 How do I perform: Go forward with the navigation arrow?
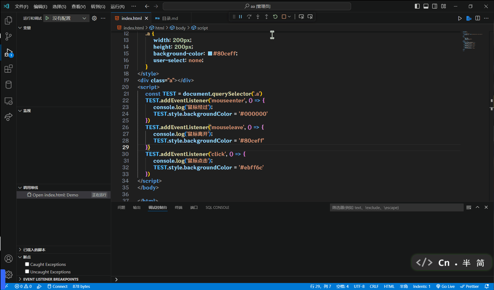pos(156,6)
